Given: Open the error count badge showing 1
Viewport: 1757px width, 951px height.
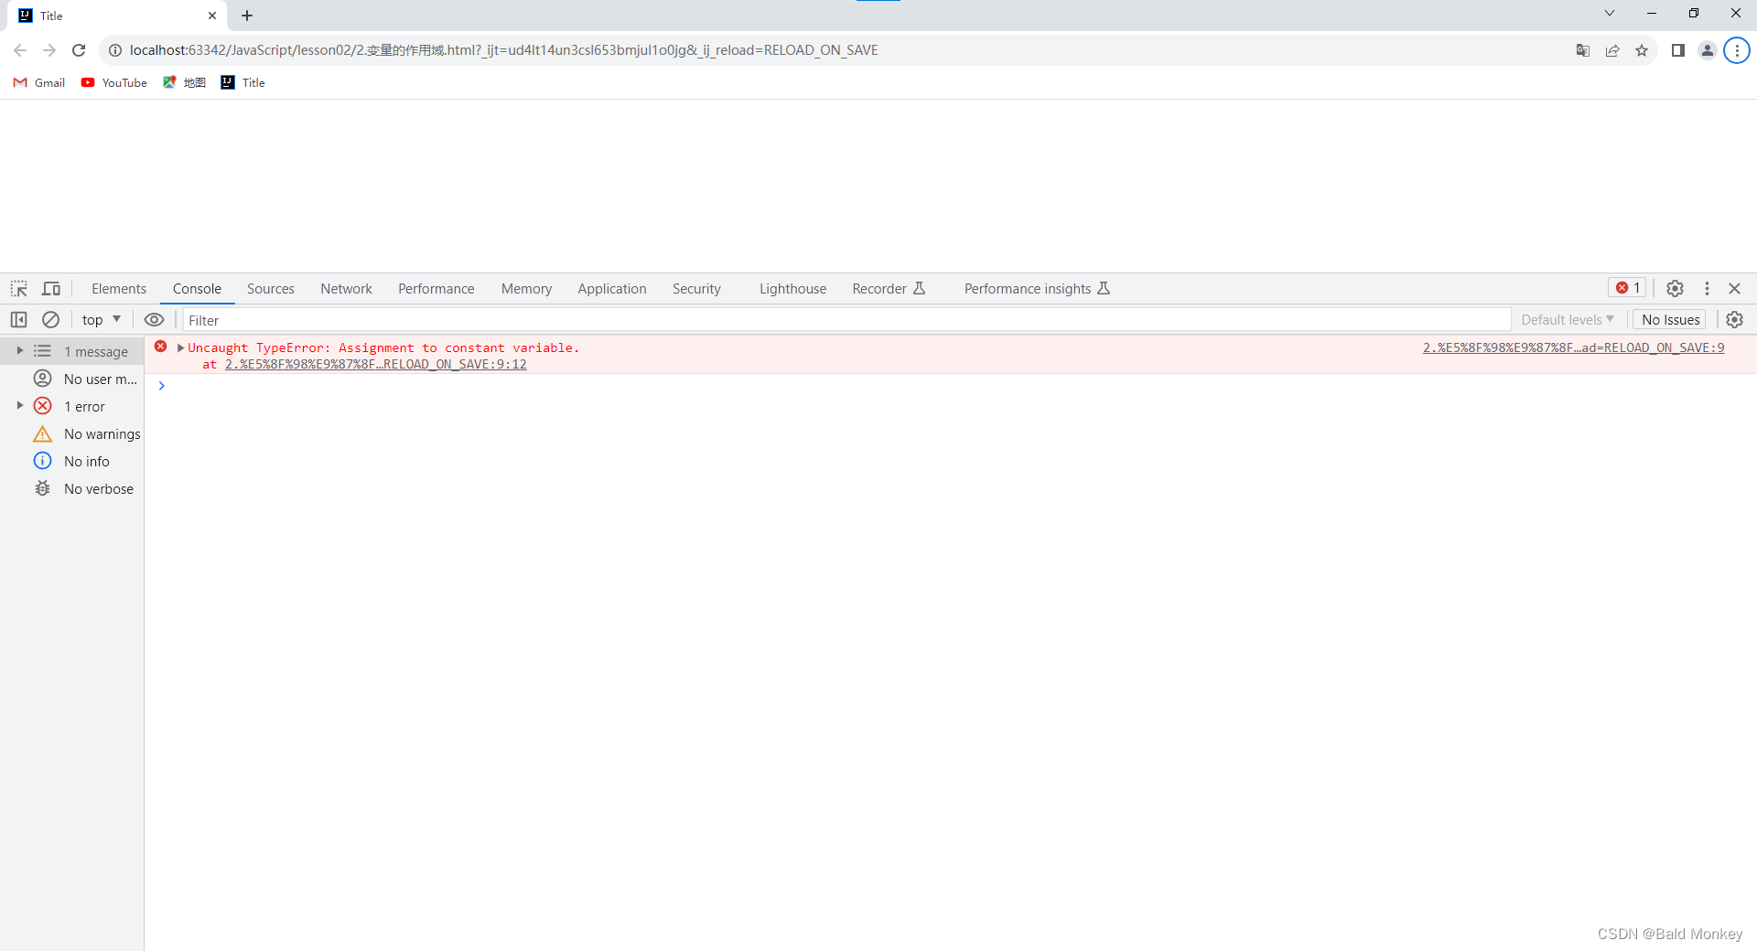Looking at the screenshot, I should coord(1628,288).
